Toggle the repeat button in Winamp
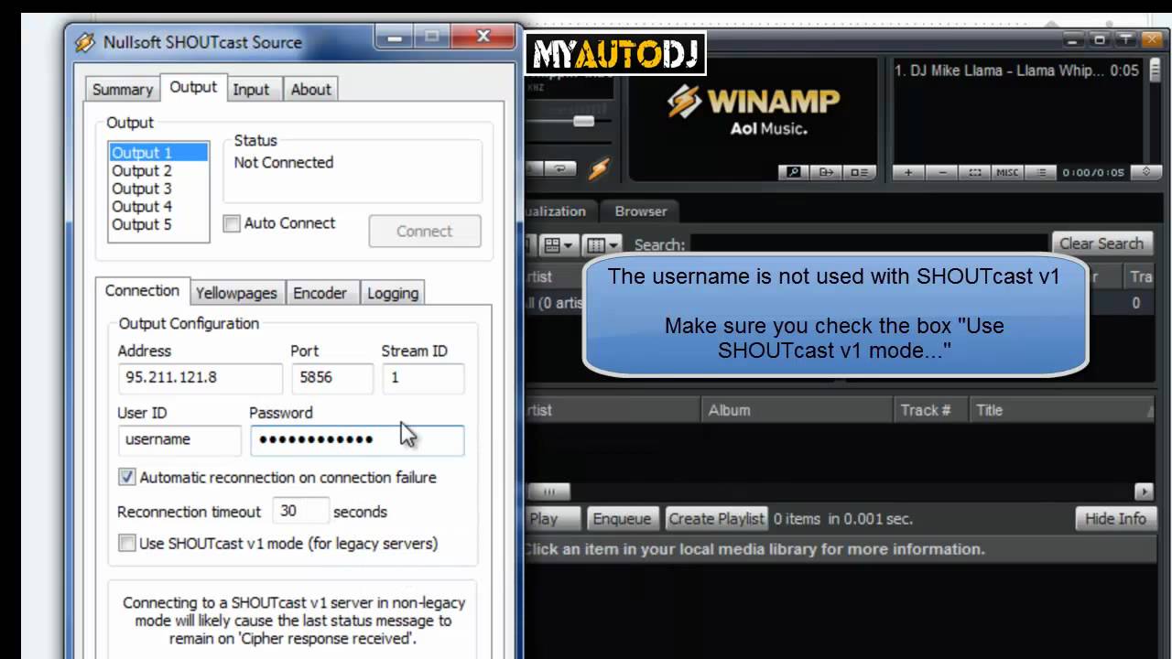Screen dimensions: 1172x659 (560, 168)
